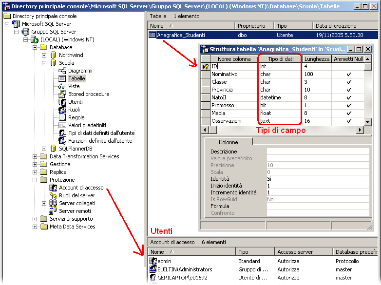Click the BUILTIN\Administrators group icon
381x285 pixels.
tap(153, 269)
